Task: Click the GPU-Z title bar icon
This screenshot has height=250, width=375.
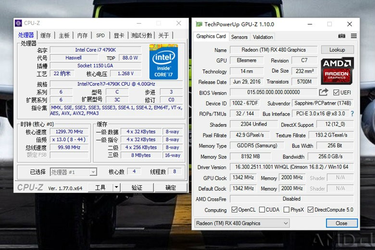Action: coord(199,24)
